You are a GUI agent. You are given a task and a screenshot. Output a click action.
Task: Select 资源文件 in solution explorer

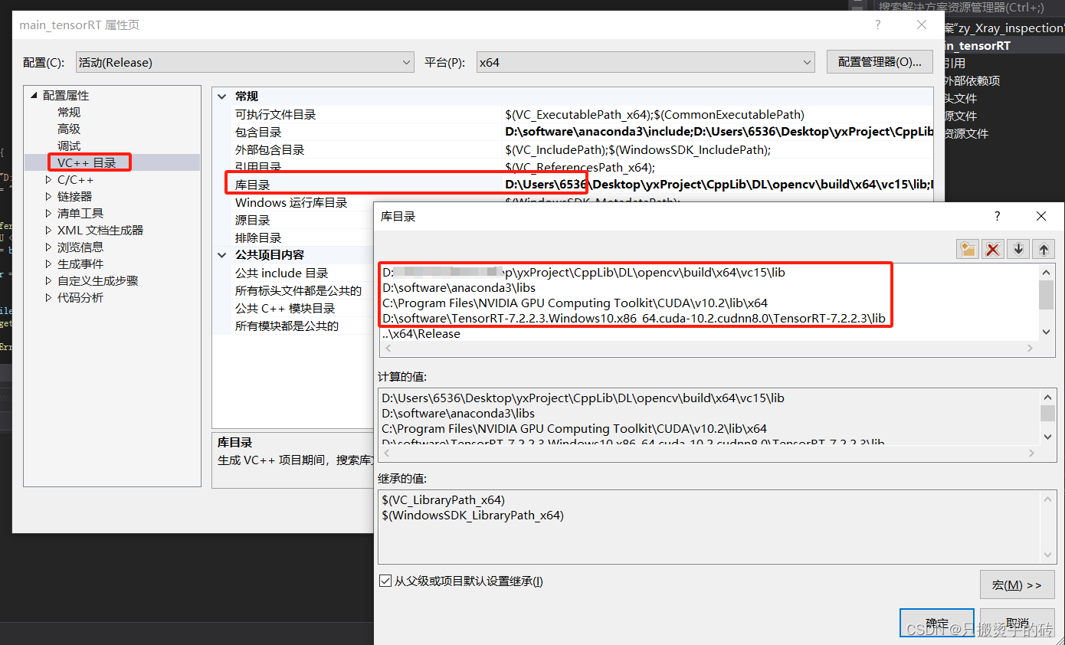tap(966, 133)
